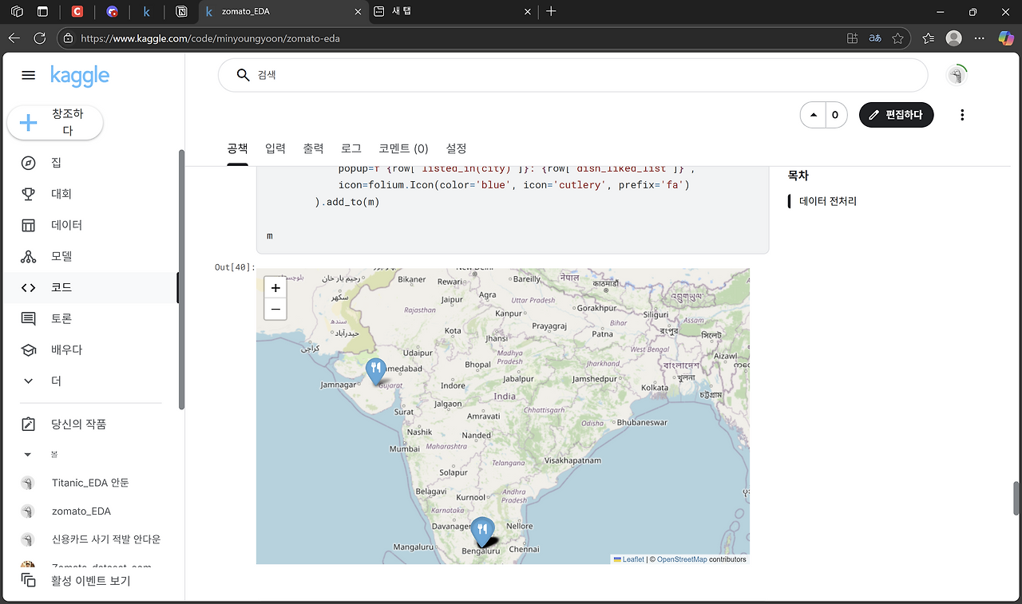Close the zomato_EDA browser tab
The width and height of the screenshot is (1022, 604).
click(356, 12)
